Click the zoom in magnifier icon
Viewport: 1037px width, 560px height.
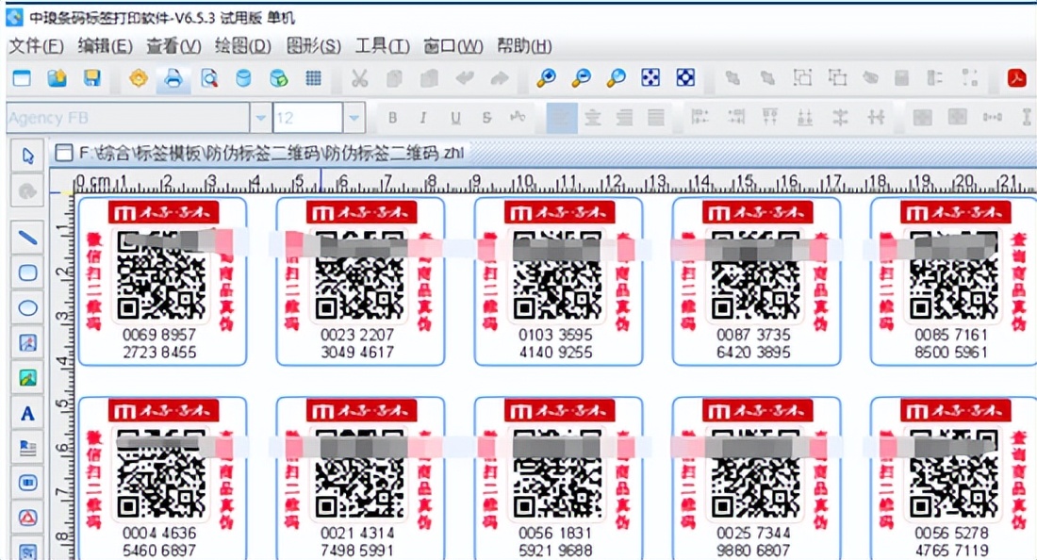click(547, 79)
